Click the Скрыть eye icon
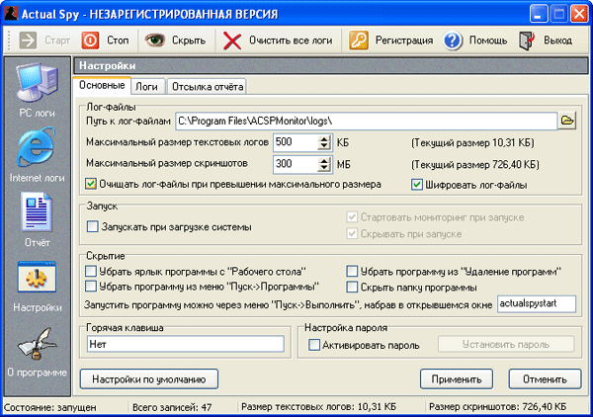 pos(154,41)
